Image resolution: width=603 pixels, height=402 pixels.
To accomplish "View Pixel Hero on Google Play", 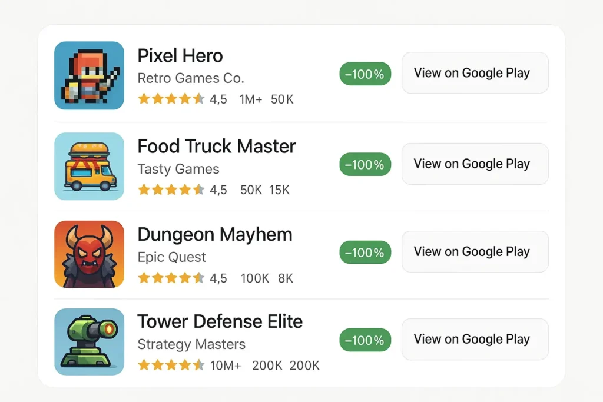I will (x=475, y=72).
